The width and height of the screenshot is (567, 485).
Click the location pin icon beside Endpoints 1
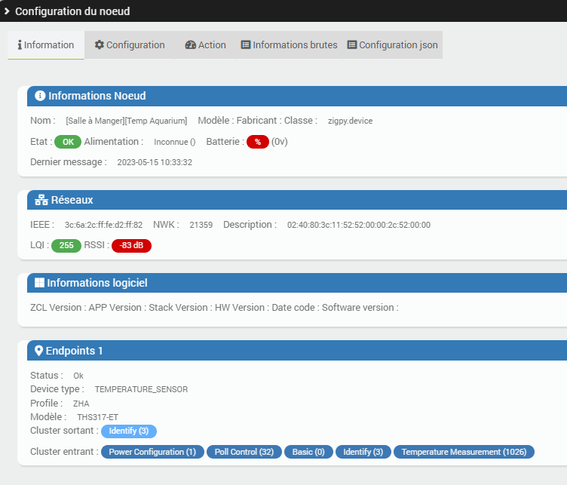pos(38,351)
